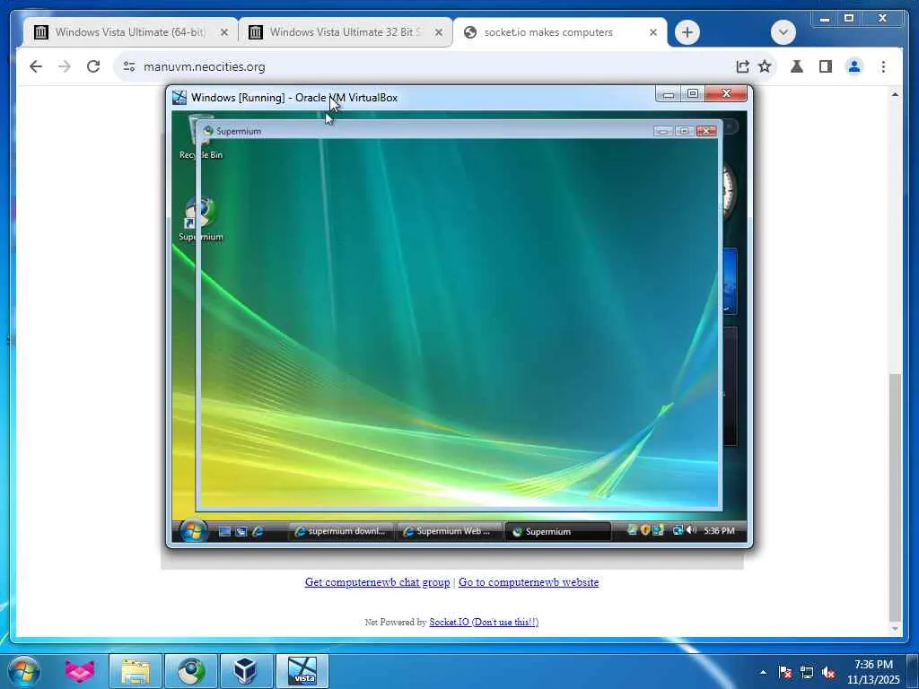Screen dimensions: 919x689
Task: Select the Supermium taskbar button in VM
Action: 557,531
